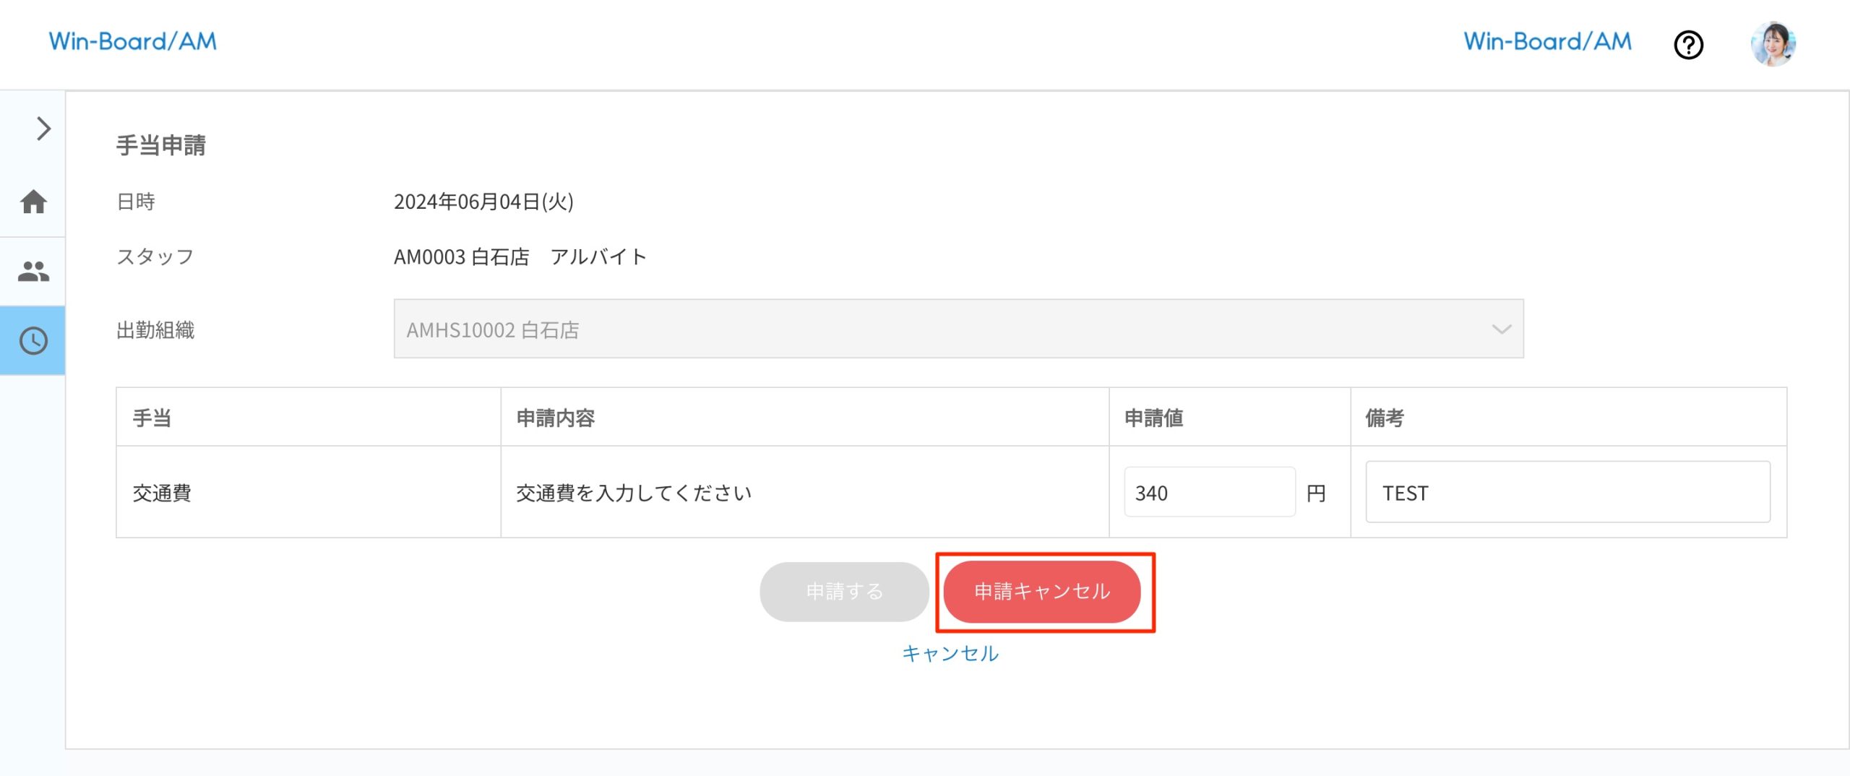Click the Win-Board/AM label in the right header
1850x776 pixels.
[1548, 41]
